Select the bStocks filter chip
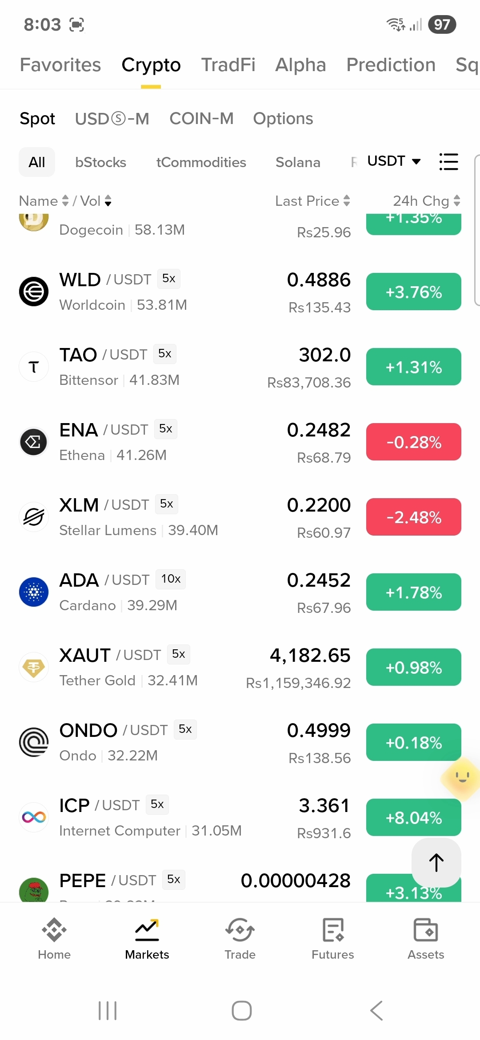480x1040 pixels. 101,162
